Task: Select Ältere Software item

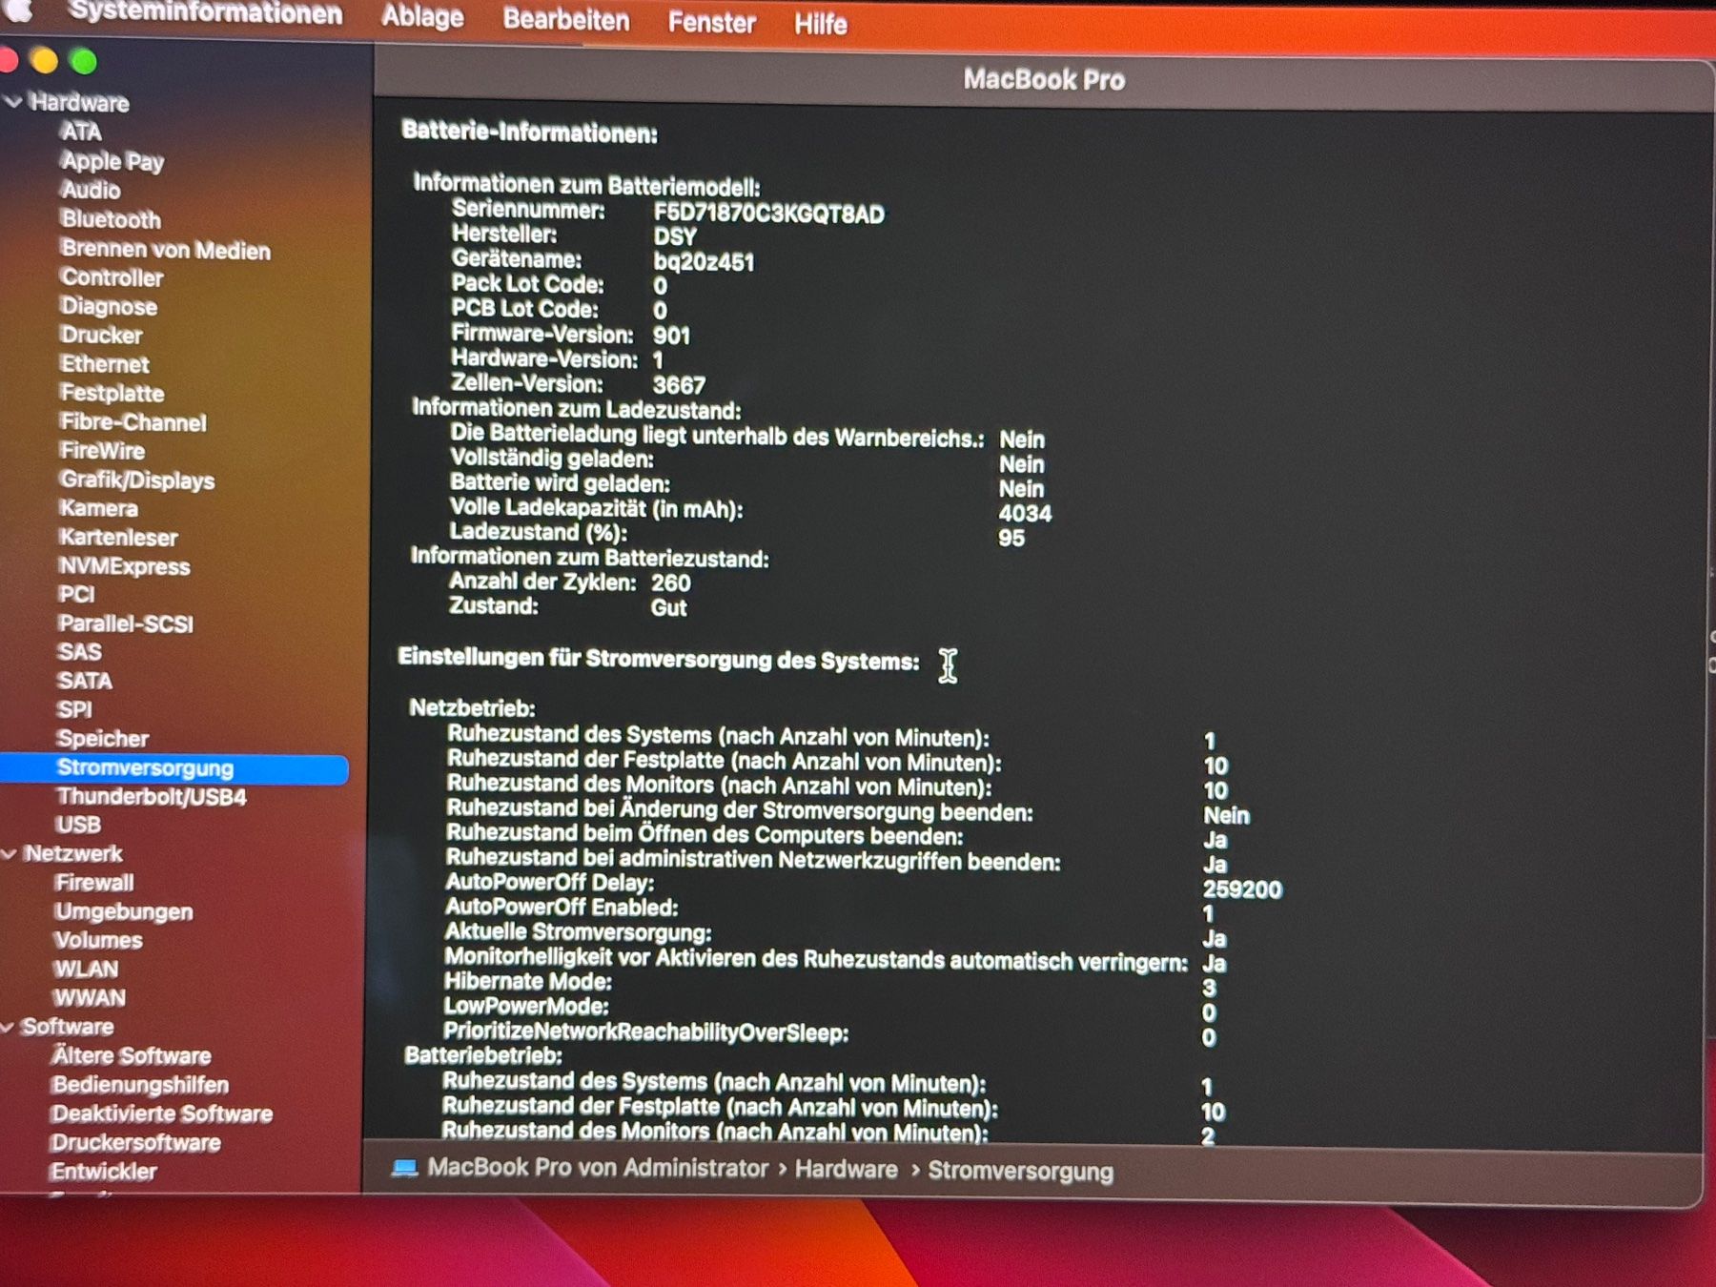Action: 132,1055
